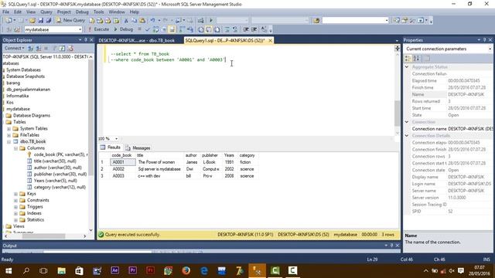Click the Decrease Indent icon
Screen dimensions: 495x278
click(246, 29)
